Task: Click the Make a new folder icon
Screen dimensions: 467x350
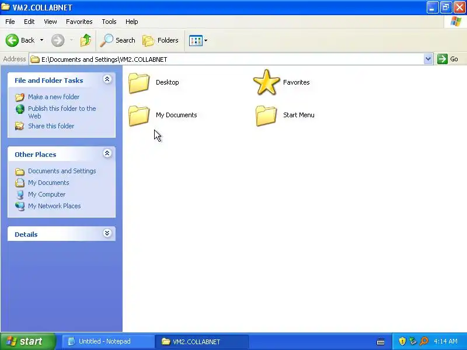Action: (20, 97)
